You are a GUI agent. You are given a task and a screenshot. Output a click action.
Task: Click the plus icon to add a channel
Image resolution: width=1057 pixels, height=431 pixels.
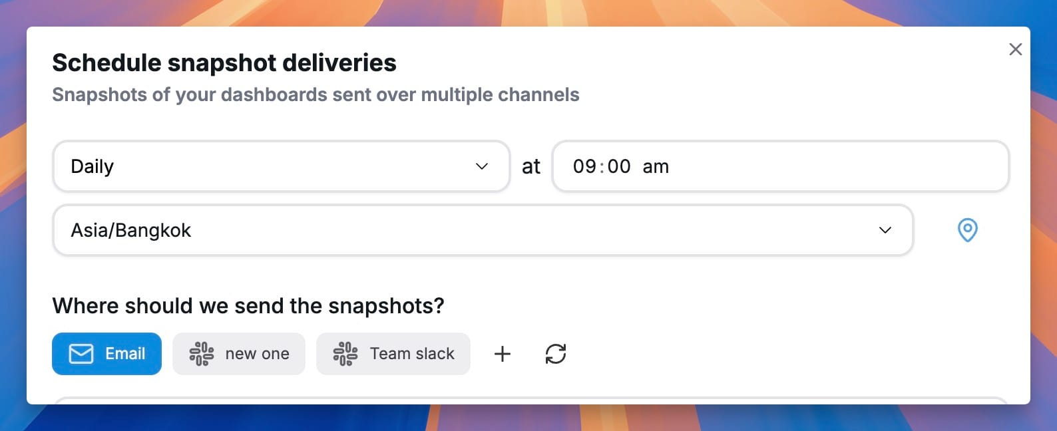click(503, 354)
